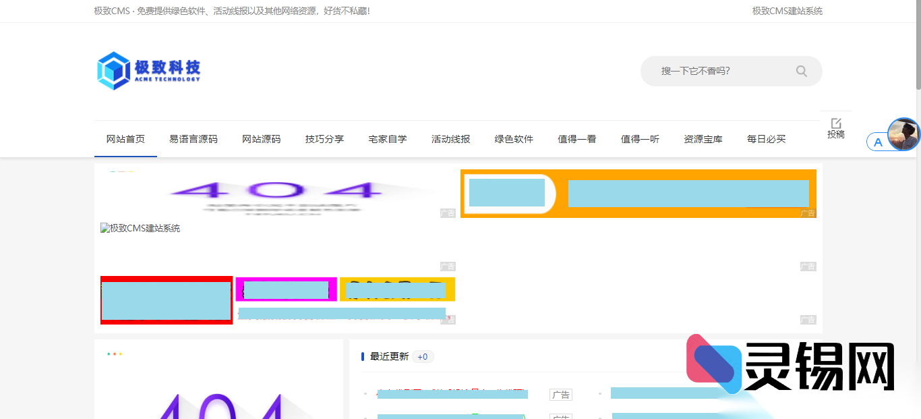Image resolution: width=921 pixels, height=419 pixels.
Task: Open the 每日必买 navigation item
Action: point(766,138)
